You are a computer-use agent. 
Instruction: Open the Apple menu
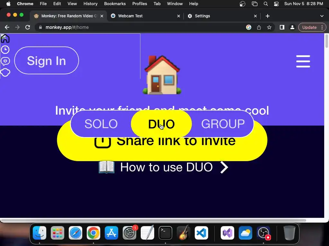coord(8,4)
